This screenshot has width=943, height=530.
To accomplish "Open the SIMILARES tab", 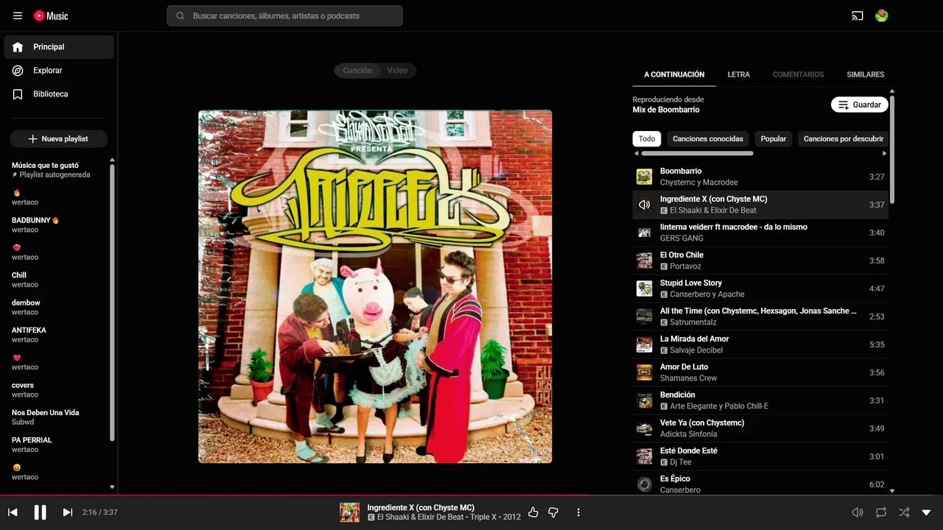I will 866,74.
